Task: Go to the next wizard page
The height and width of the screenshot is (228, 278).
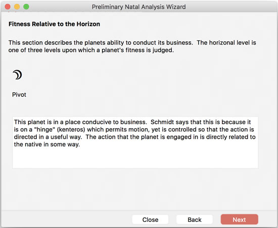Action: 239,219
